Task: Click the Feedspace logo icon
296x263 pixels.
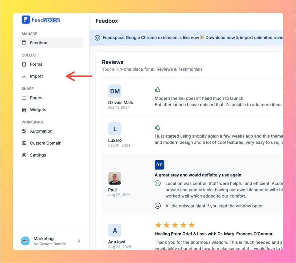Action: (26, 20)
